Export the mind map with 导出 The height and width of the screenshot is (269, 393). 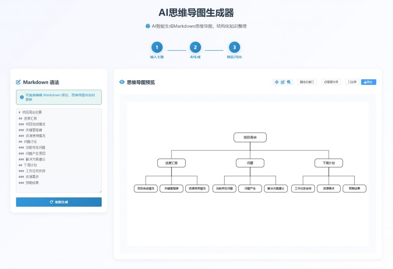click(x=368, y=82)
